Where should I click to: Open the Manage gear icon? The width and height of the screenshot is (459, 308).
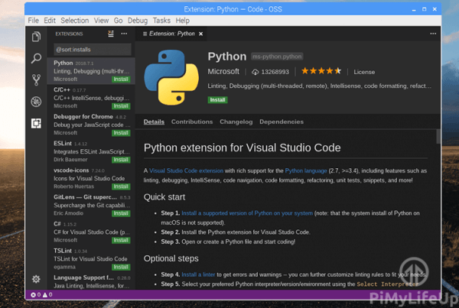click(36, 279)
